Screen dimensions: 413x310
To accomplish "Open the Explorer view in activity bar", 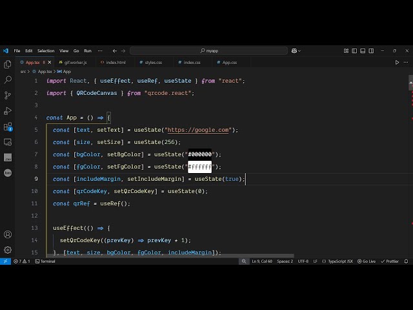I will click(8, 65).
